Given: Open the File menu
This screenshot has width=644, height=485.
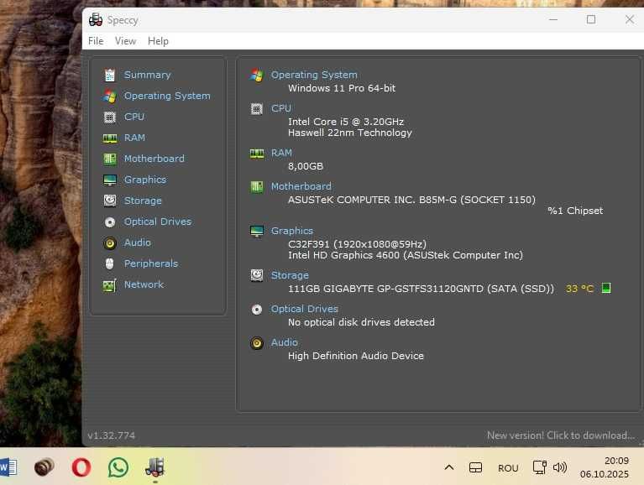Looking at the screenshot, I should pos(96,41).
